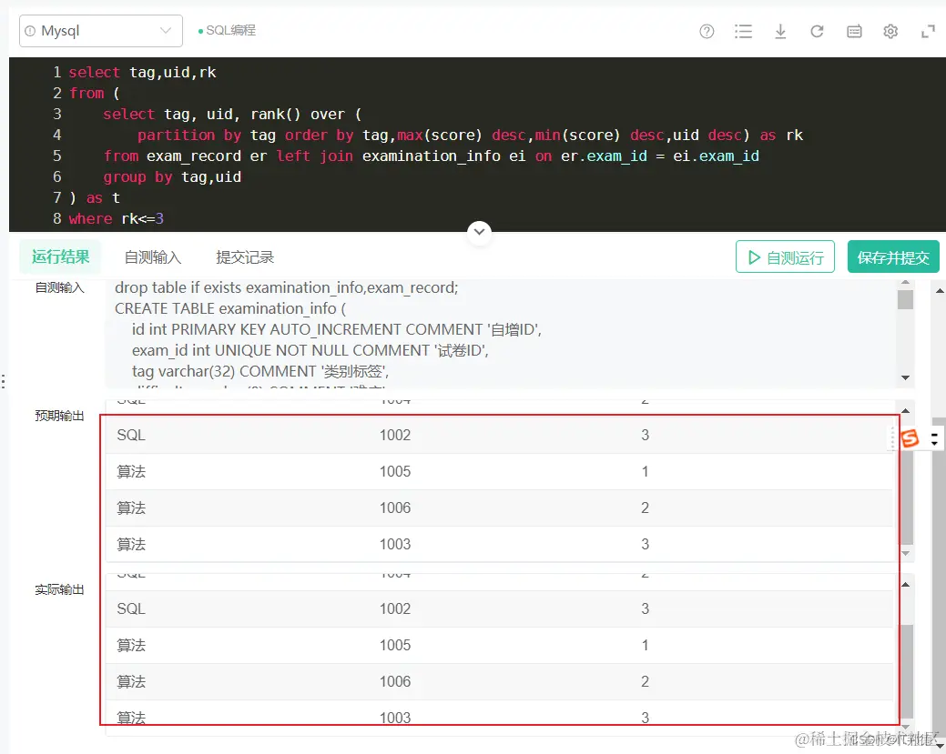Screen dimensions: 946x754
Task: Switch to 运行结果 tab
Action: click(60, 257)
